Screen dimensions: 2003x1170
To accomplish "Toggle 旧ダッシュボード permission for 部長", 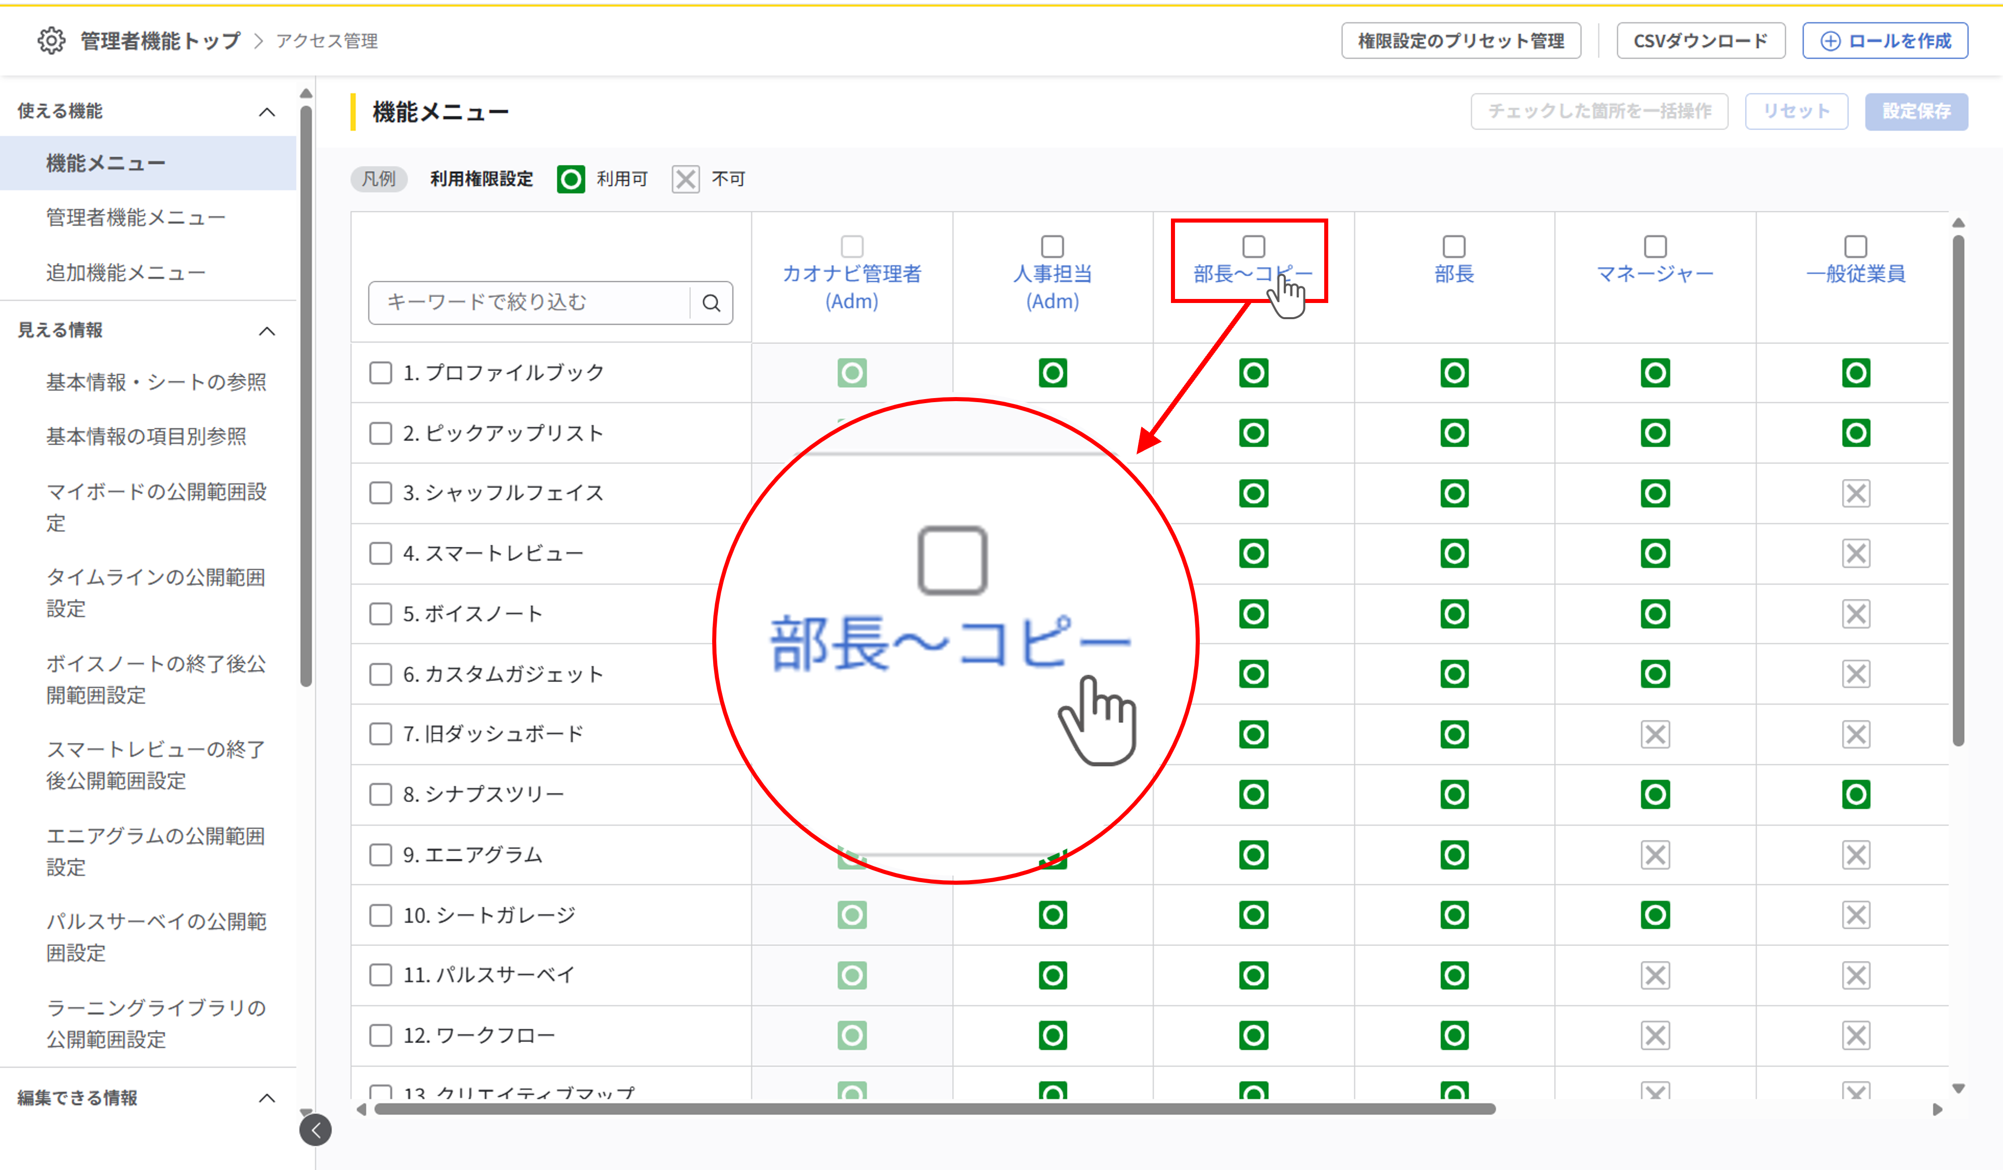I will click(1455, 734).
